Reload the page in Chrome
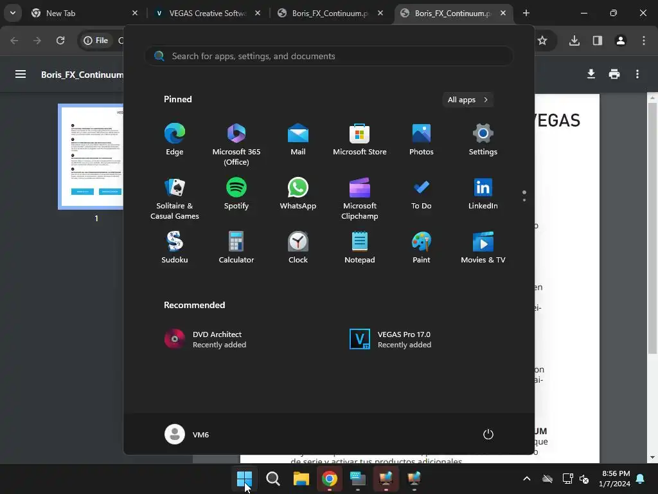The image size is (658, 494). click(60, 41)
